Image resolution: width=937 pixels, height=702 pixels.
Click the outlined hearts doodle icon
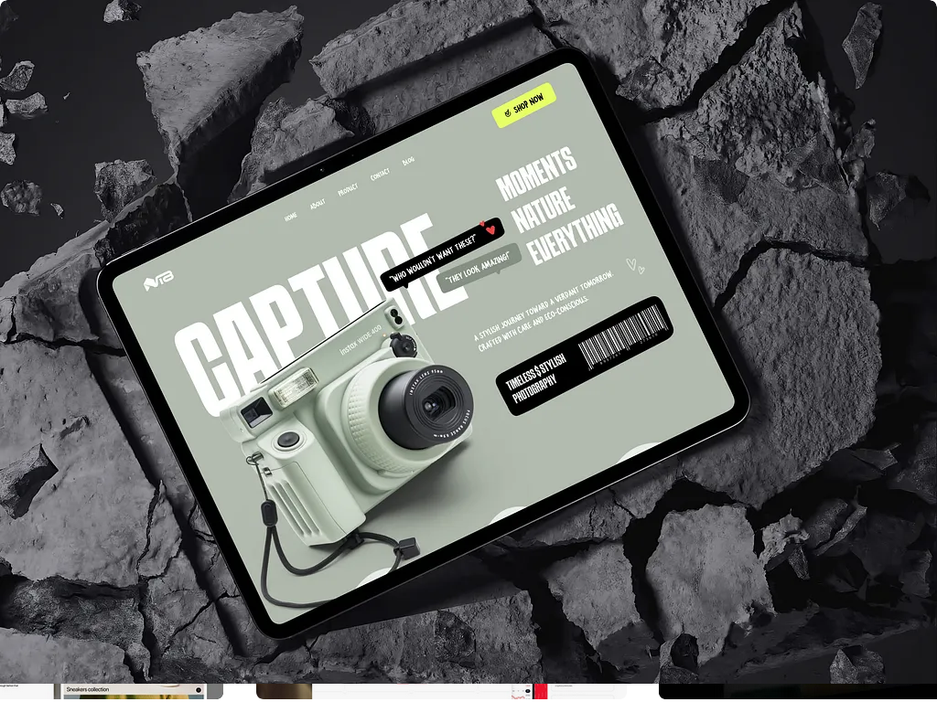click(x=634, y=266)
